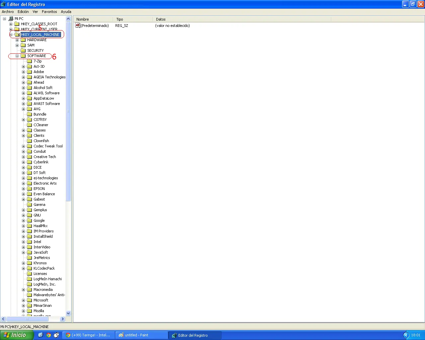Click the Tipo column header

point(133,19)
